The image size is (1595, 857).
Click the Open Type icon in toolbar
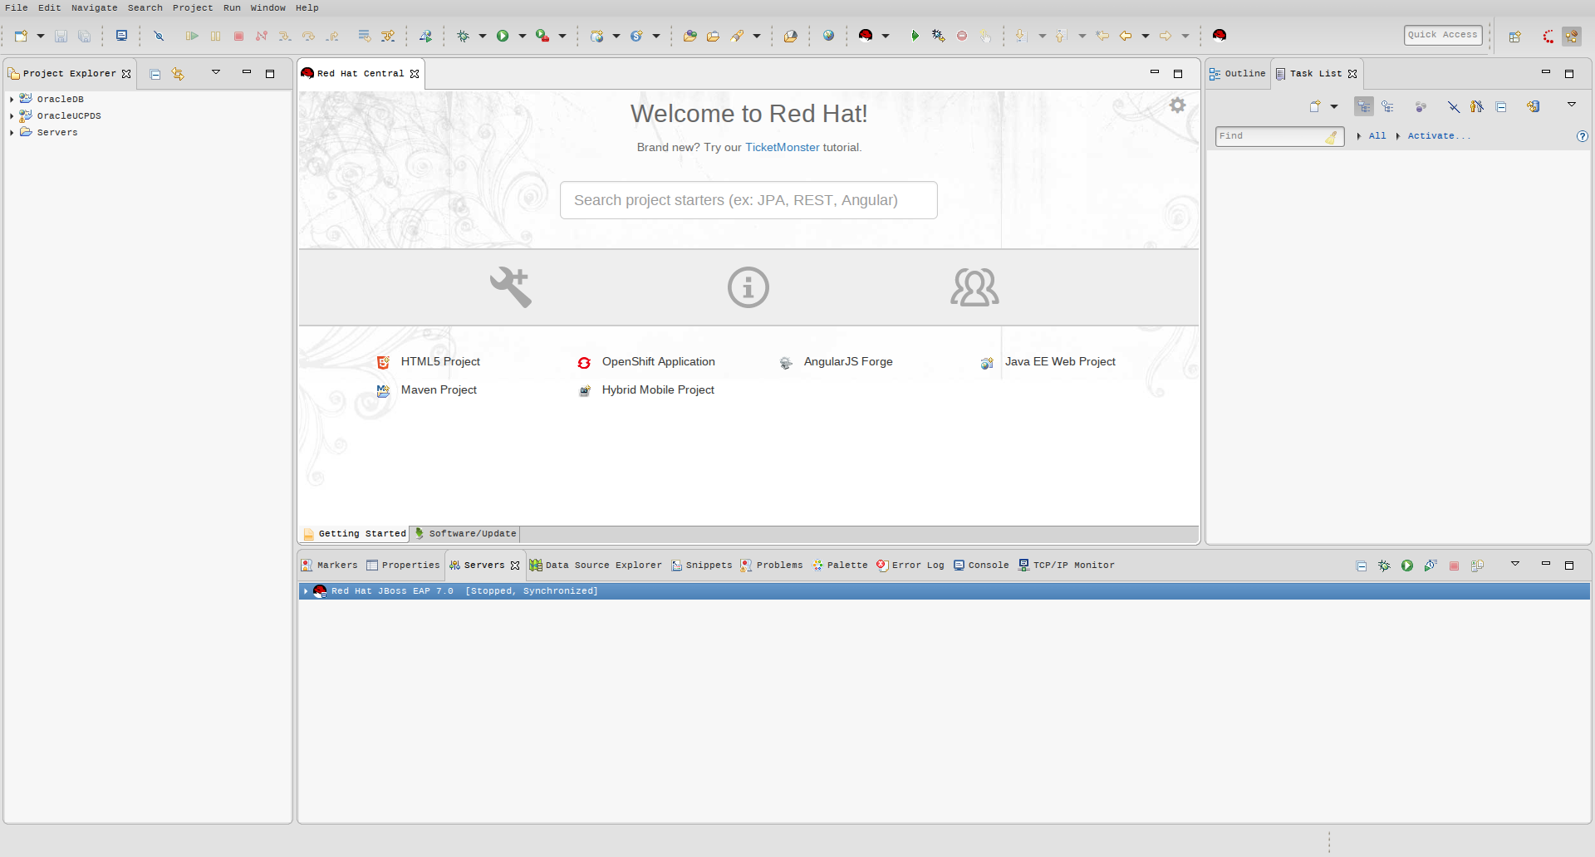click(690, 36)
